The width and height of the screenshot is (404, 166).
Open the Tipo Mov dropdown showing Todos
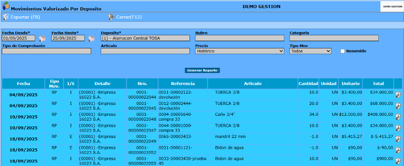(310, 51)
